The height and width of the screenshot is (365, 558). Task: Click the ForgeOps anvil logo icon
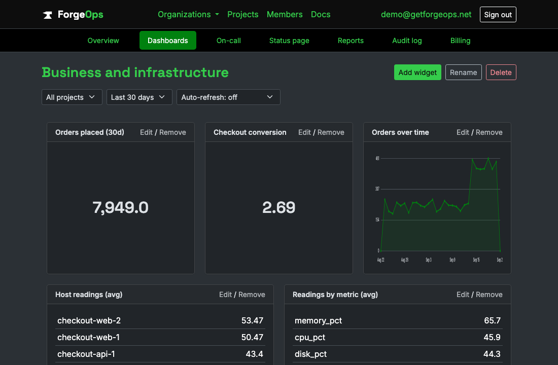tap(47, 15)
